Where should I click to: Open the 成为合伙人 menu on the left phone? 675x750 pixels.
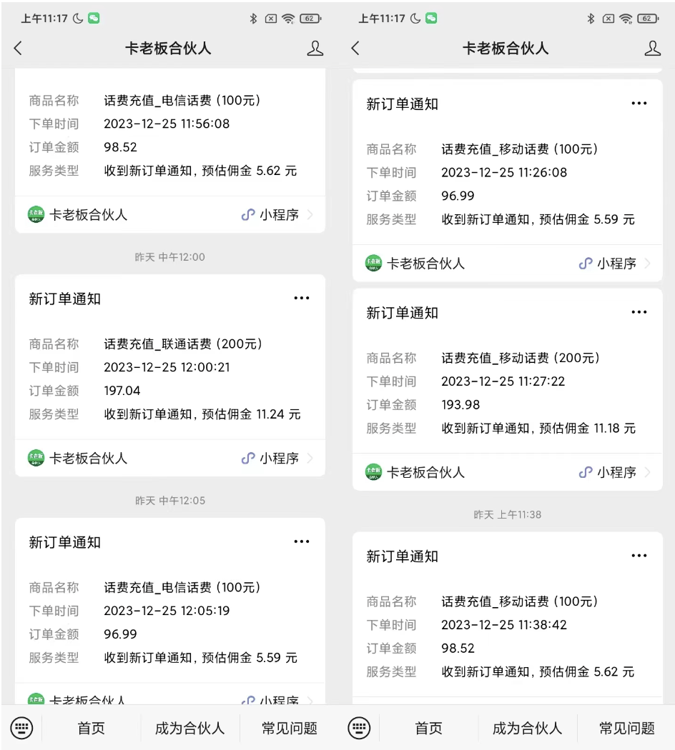coord(190,728)
